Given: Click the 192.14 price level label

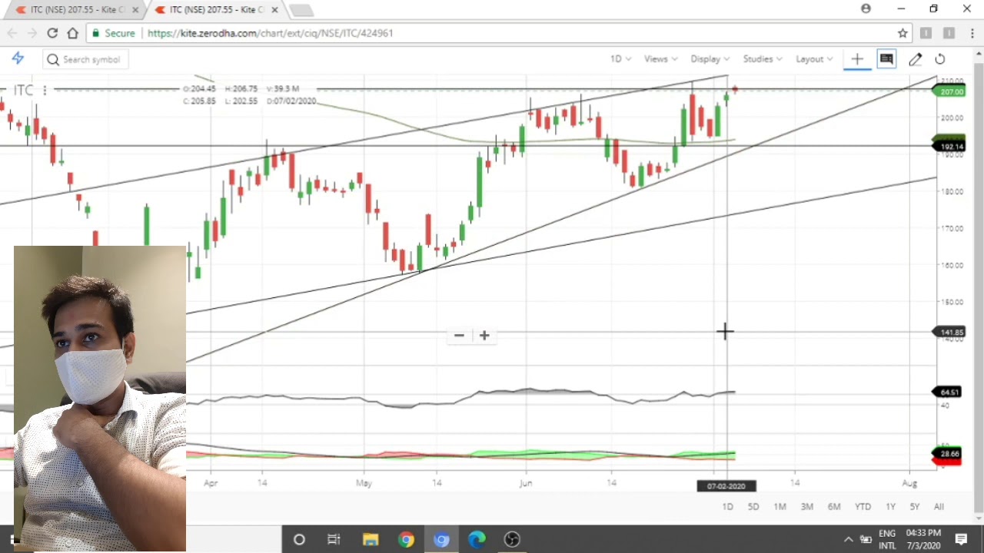Looking at the screenshot, I should [x=949, y=146].
